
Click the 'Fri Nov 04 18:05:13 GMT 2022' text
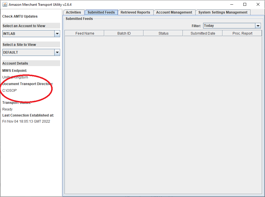26,121
